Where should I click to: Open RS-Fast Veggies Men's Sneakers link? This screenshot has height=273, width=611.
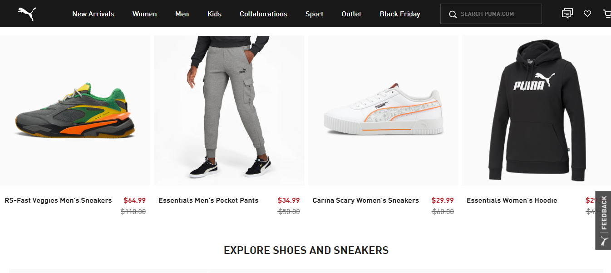[58, 200]
